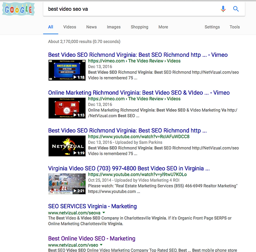Open Online Marketing Richmond Virginia Vimeo result
Screen dimensions: 256x252
139,92
